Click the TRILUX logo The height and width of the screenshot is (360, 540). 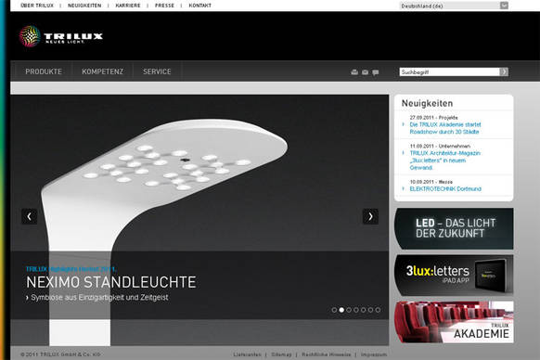(x=61, y=36)
